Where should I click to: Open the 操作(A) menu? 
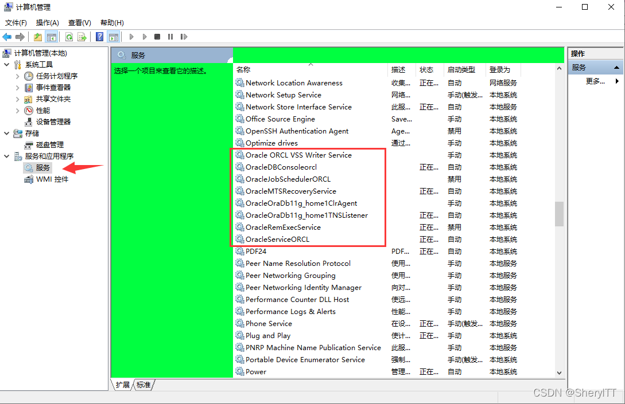pos(48,23)
